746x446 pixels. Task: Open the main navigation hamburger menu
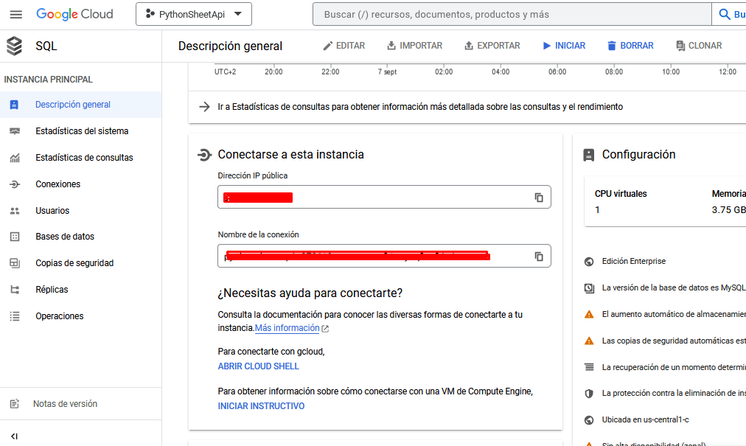coord(15,15)
